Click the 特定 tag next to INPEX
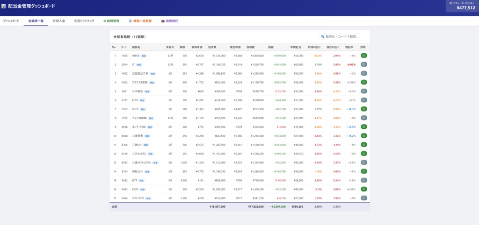The image size is (479, 225). pos(144,56)
